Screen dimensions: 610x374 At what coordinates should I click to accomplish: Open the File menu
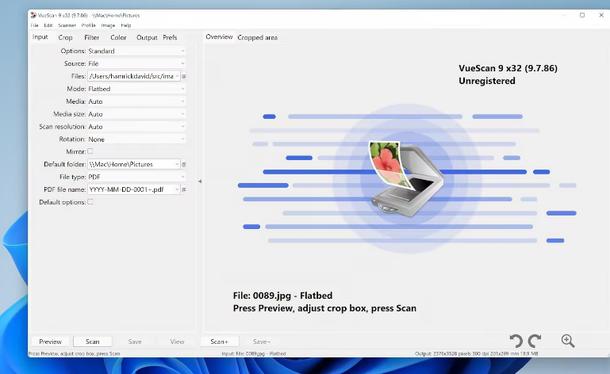[x=35, y=25]
